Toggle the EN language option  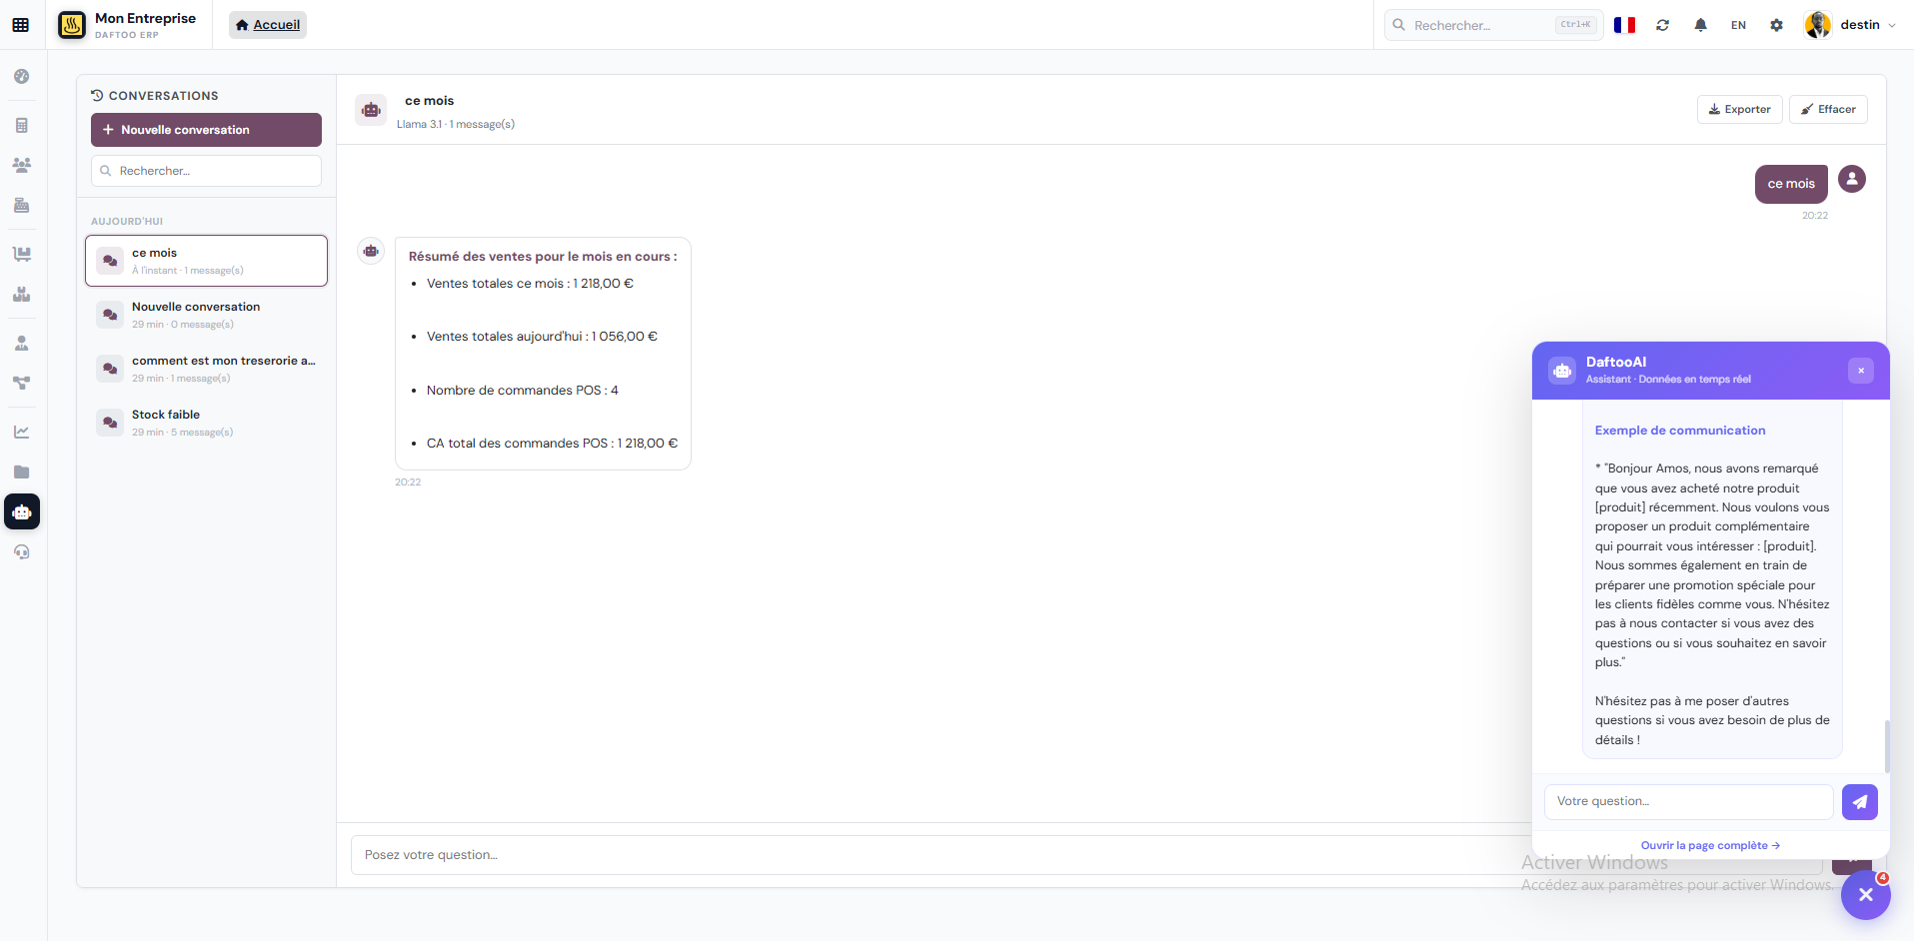1738,25
